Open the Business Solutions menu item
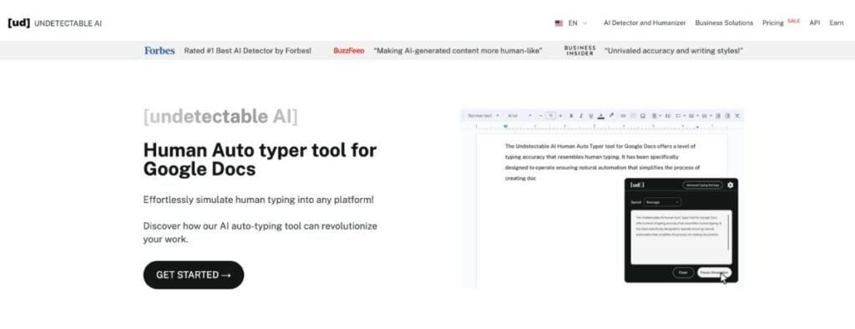 pyautogui.click(x=724, y=23)
